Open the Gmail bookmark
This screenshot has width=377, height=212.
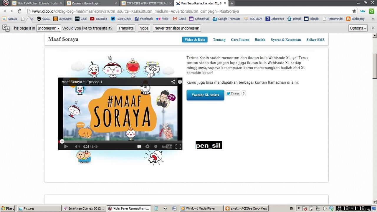[179, 19]
